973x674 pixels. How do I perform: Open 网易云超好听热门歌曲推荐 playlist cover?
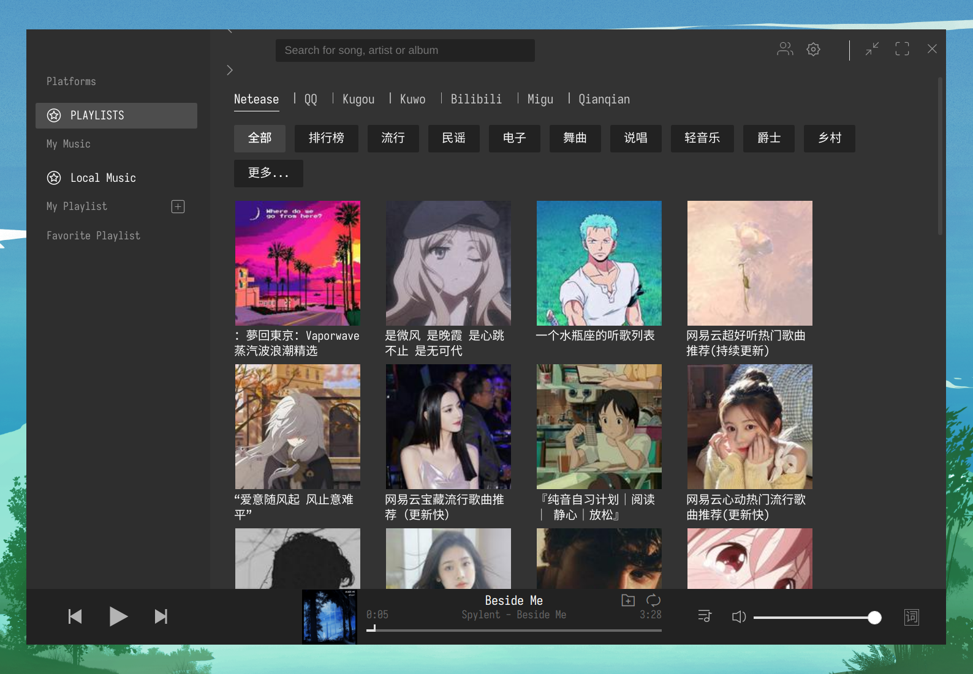[x=750, y=263]
